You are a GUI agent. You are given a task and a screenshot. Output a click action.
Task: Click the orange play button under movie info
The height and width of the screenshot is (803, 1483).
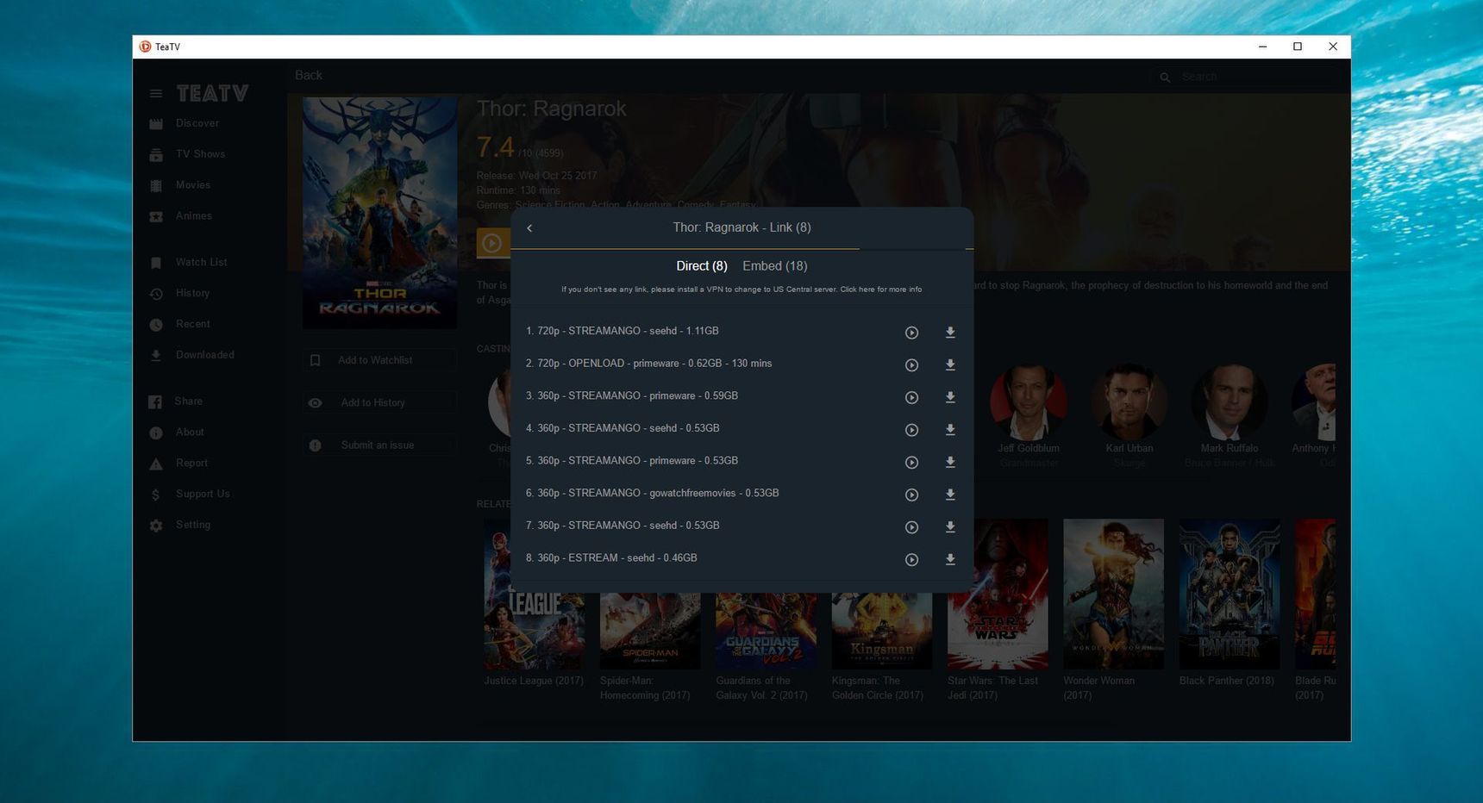point(492,243)
